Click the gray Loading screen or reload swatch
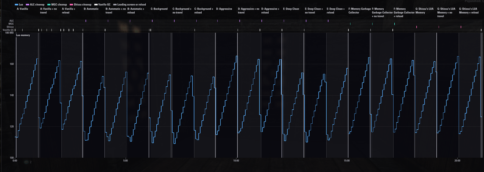The height and width of the screenshot is (172, 484). point(115,5)
